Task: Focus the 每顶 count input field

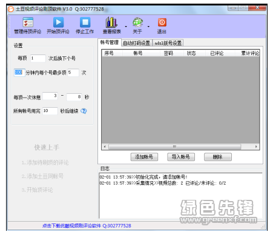Action: pos(38,58)
